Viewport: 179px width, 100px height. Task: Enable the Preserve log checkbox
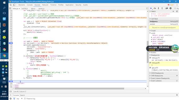click(x=25, y=98)
